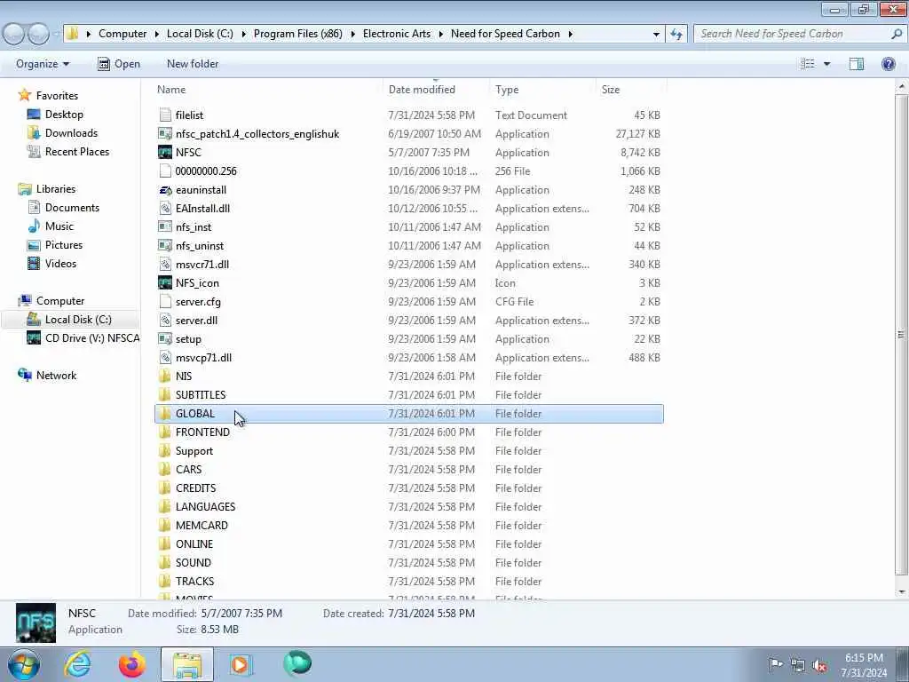This screenshot has width=909, height=682.
Task: Click the change view icon
Action: tap(808, 64)
